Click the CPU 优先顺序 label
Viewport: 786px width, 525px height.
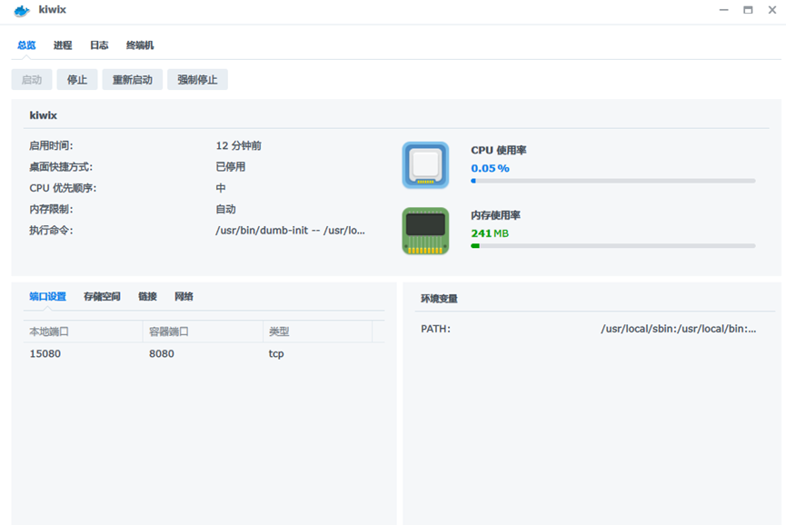(63, 188)
